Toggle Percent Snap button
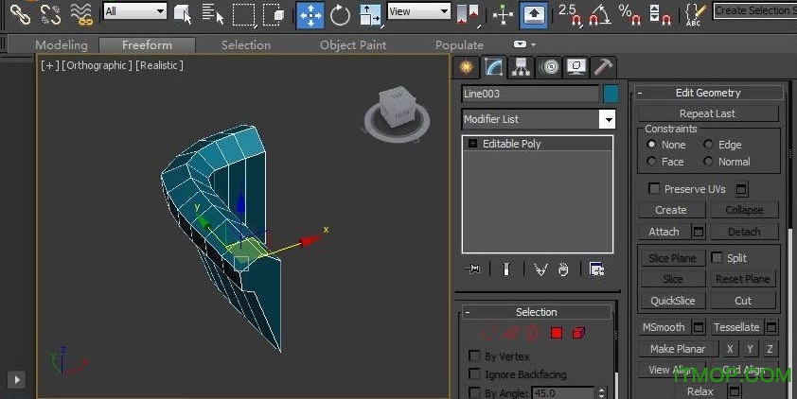 [x=630, y=14]
